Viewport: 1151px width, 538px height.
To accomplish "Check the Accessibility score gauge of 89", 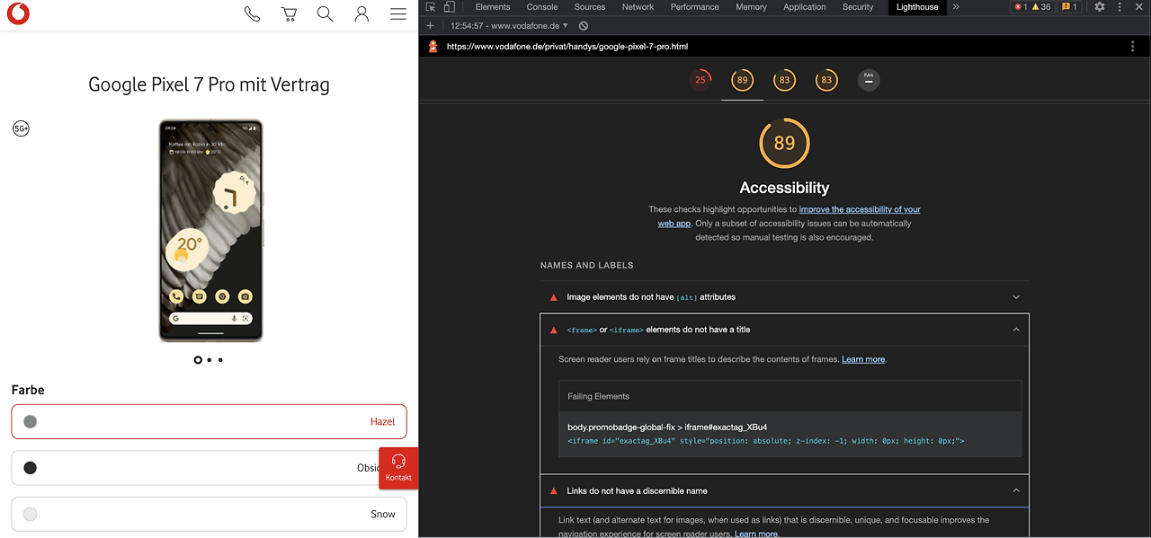I will click(784, 142).
